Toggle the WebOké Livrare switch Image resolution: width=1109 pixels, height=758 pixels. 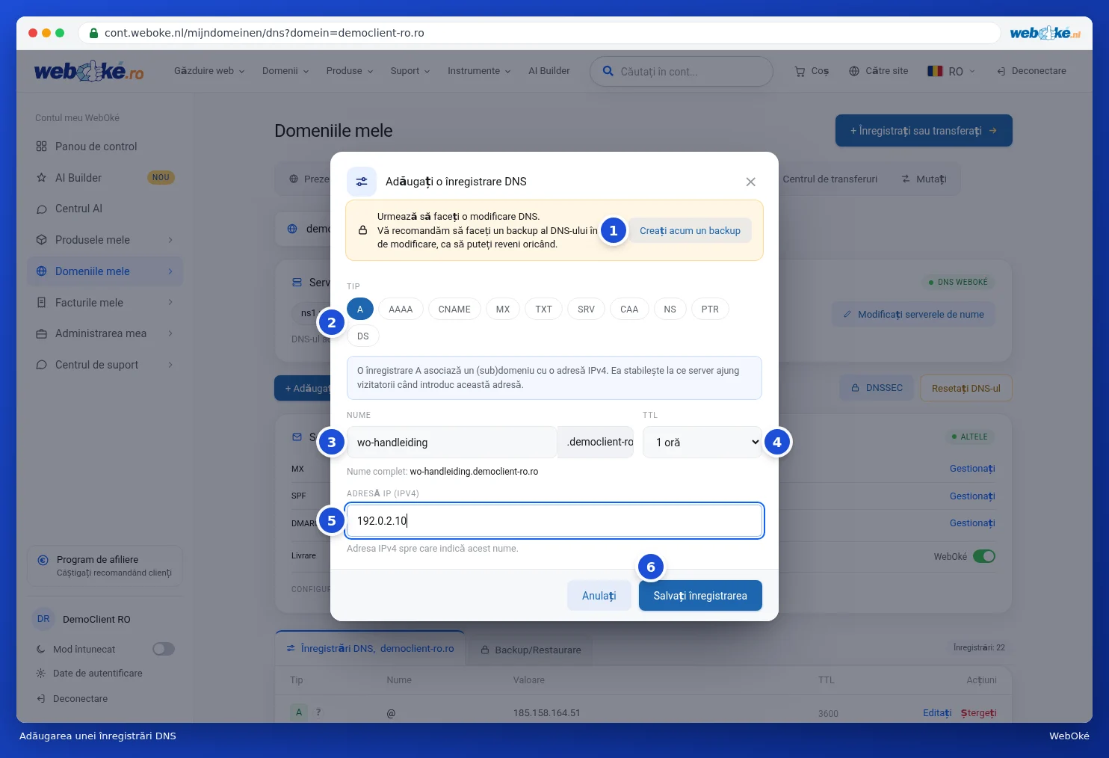tap(984, 556)
